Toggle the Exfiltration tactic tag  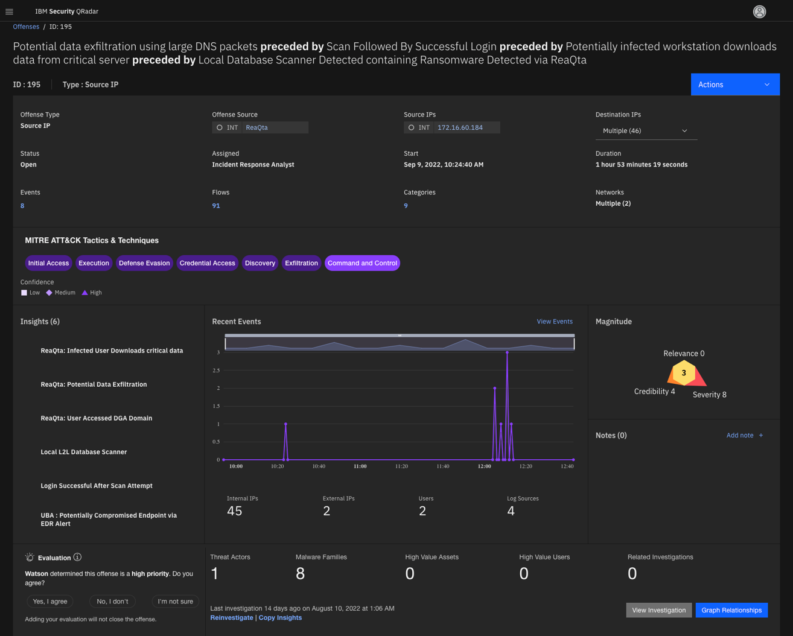point(301,263)
